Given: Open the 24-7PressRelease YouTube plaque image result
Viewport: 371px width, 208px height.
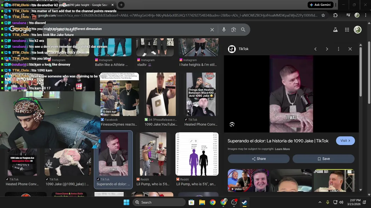Looking at the screenshot, I should pyautogui.click(x=161, y=94).
